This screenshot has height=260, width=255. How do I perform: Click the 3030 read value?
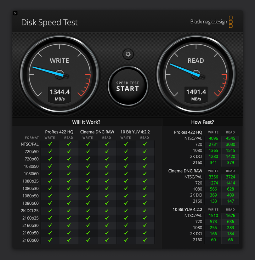pos(231,145)
